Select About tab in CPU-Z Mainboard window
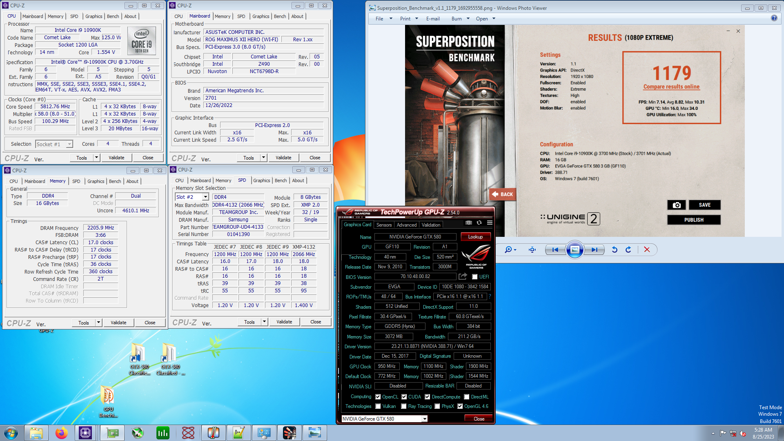 297,16
